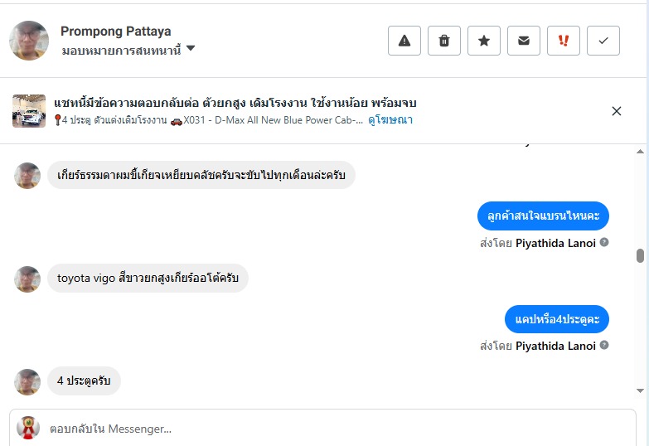Click the toyota vigo message bubble

coord(148,279)
